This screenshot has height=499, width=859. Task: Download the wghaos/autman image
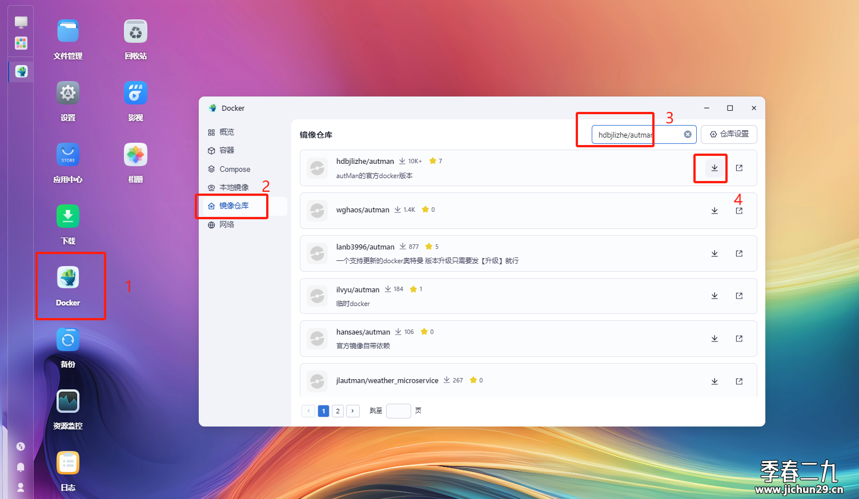715,211
